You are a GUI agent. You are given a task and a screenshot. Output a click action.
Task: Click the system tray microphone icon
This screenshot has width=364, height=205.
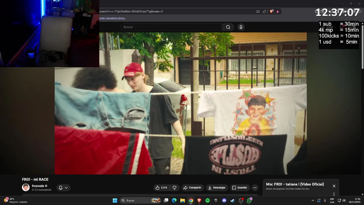(x=325, y=200)
